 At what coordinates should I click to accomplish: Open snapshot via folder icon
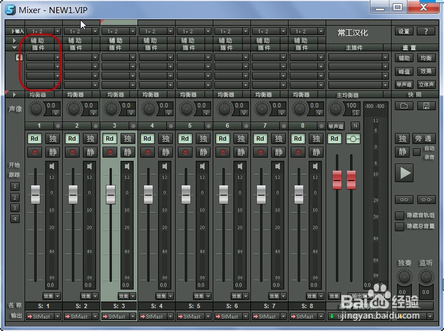404,106
